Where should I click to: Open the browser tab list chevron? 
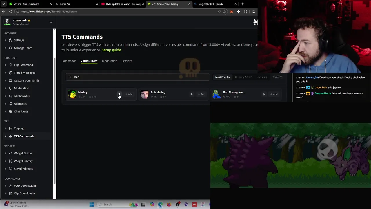click(3, 4)
